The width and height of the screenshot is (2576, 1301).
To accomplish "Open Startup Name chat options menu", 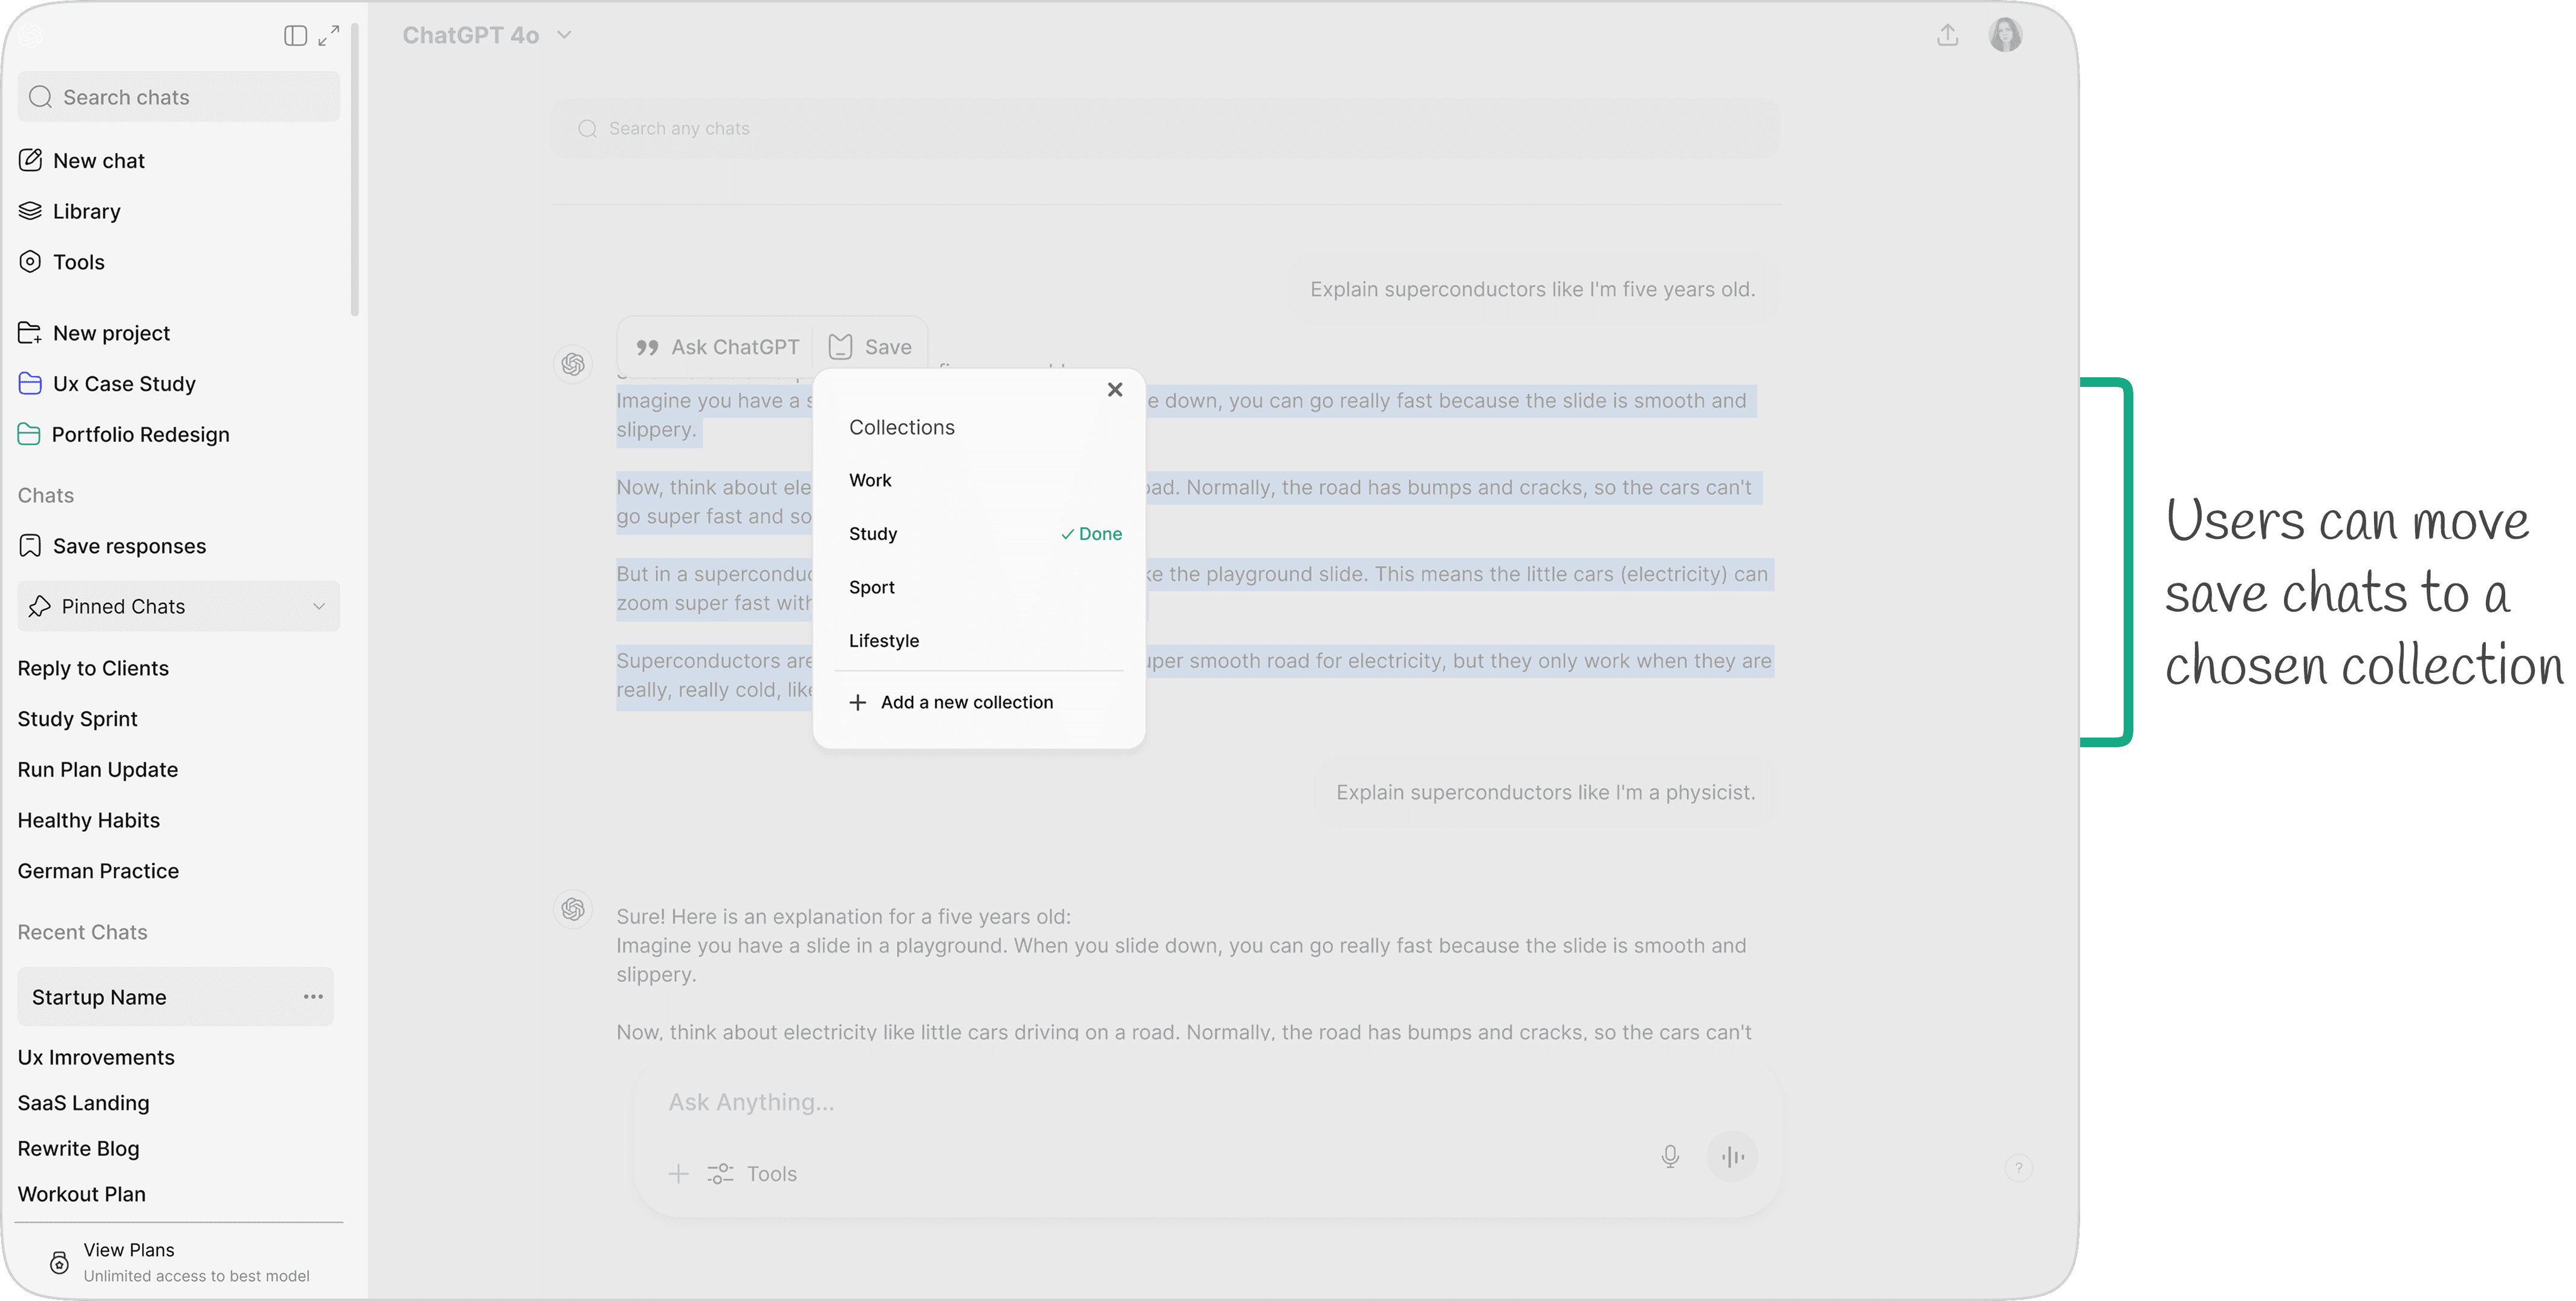I will click(313, 997).
